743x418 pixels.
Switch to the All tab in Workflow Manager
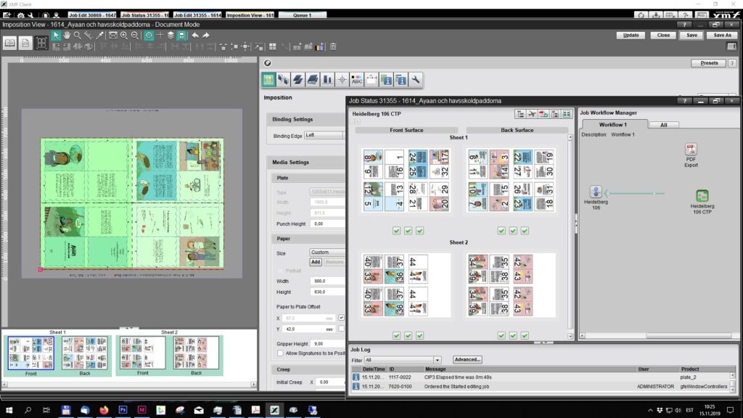(663, 125)
